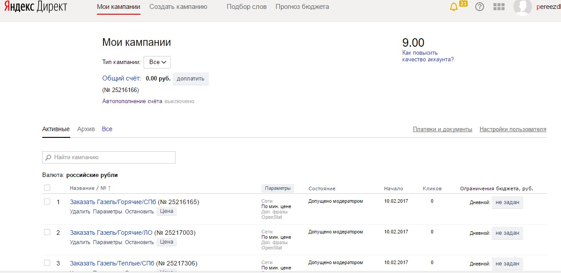Viewport: 561px width, 273px height.
Task: Check the box for Заказать Газель/Горячие/ЛО
Action: tap(47, 233)
